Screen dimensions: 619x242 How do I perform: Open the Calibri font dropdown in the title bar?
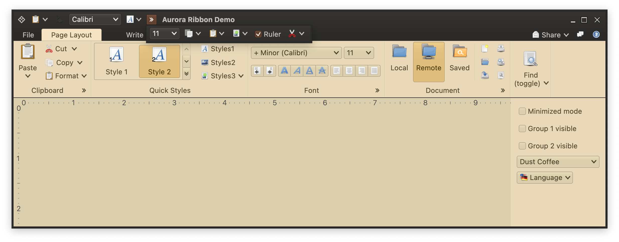tap(95, 19)
